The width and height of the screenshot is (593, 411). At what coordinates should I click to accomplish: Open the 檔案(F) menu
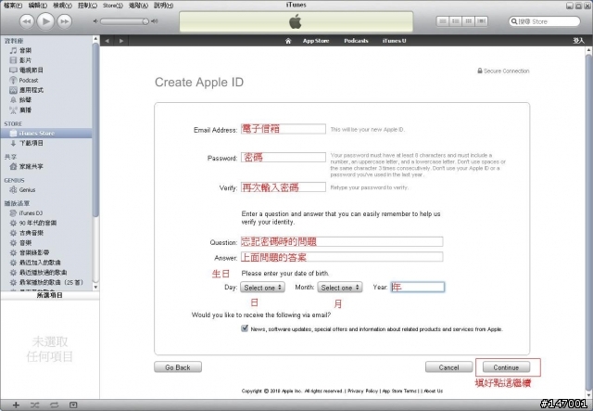(x=13, y=6)
